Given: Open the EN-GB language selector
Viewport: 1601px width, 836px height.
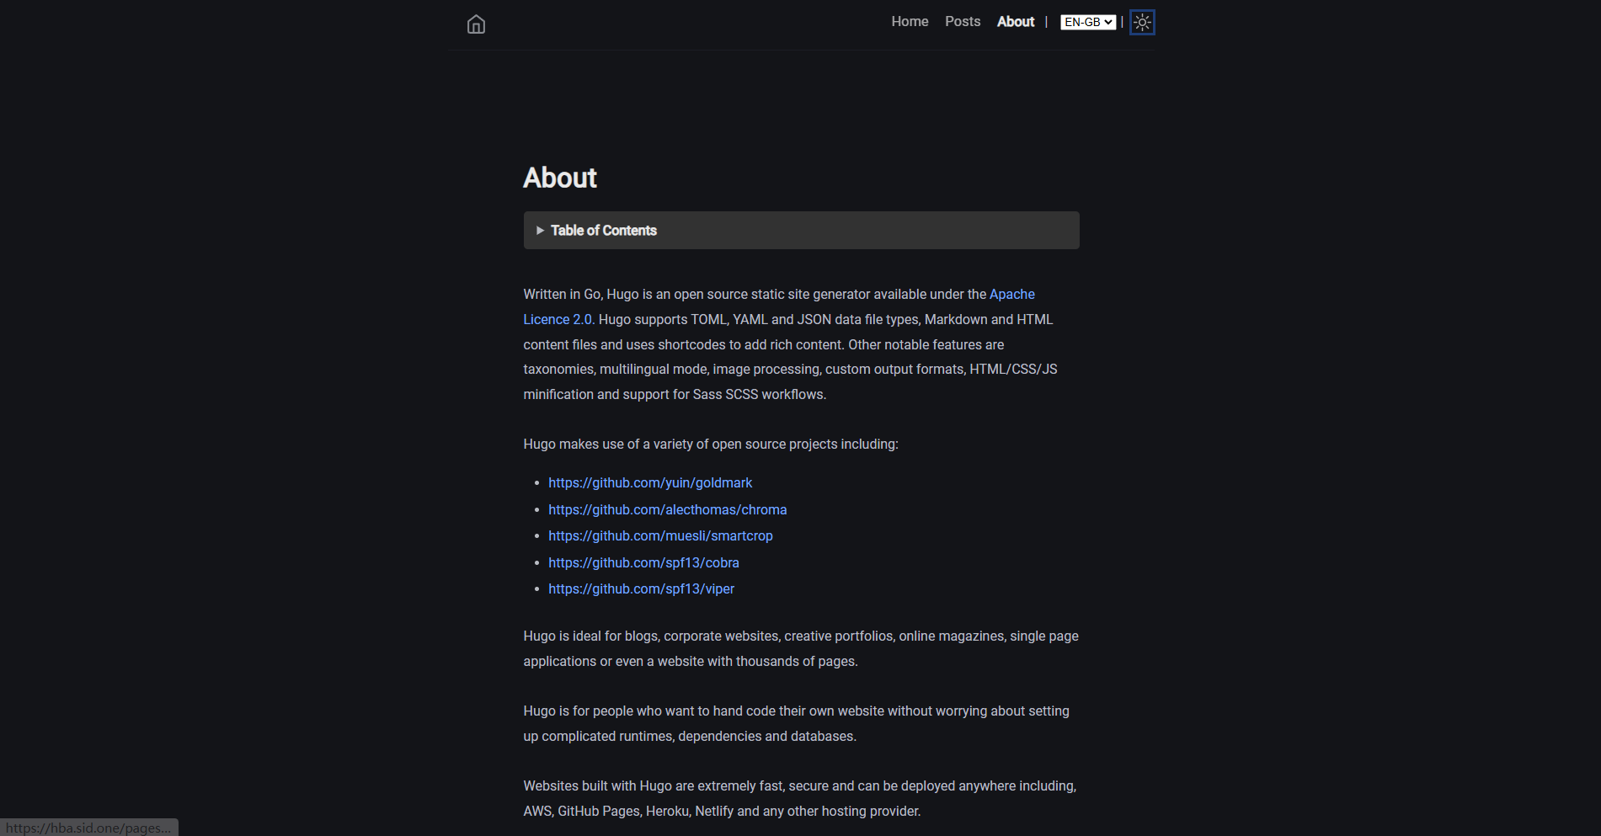Looking at the screenshot, I should [1088, 23].
